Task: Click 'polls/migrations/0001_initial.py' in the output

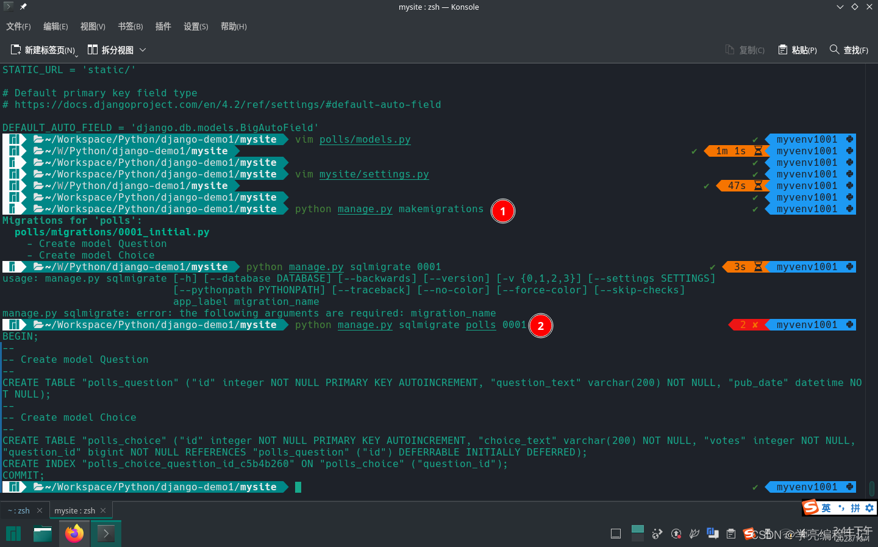Action: [x=112, y=232]
